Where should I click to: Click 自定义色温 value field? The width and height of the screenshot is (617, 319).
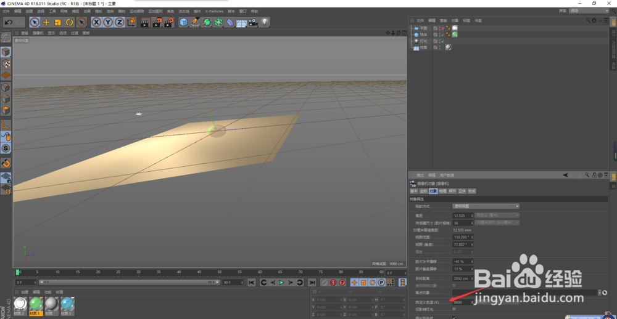tap(462, 302)
